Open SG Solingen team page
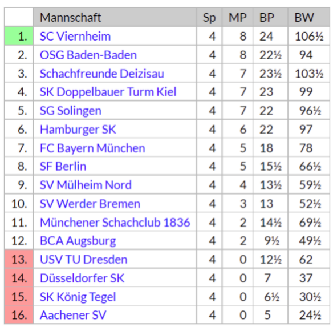 pos(71,111)
